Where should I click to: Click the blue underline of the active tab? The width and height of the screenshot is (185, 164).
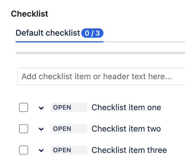(x=59, y=42)
